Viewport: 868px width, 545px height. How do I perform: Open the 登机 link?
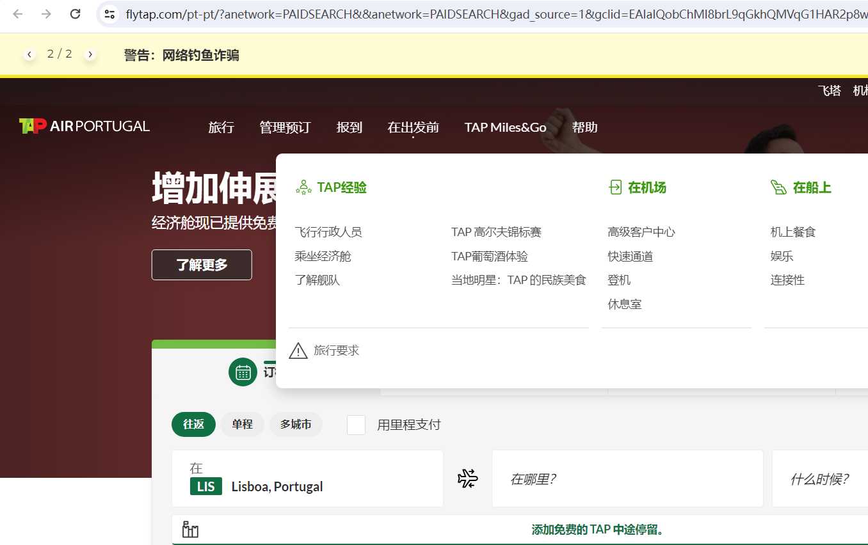(619, 280)
